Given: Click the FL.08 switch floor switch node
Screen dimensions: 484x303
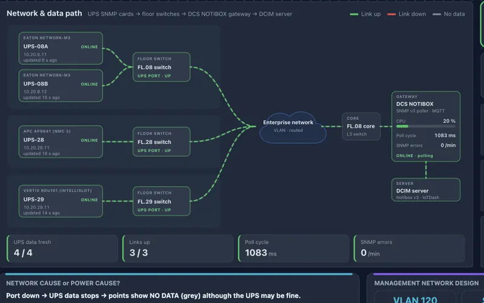Looking at the screenshot, I should pyautogui.click(x=162, y=67).
